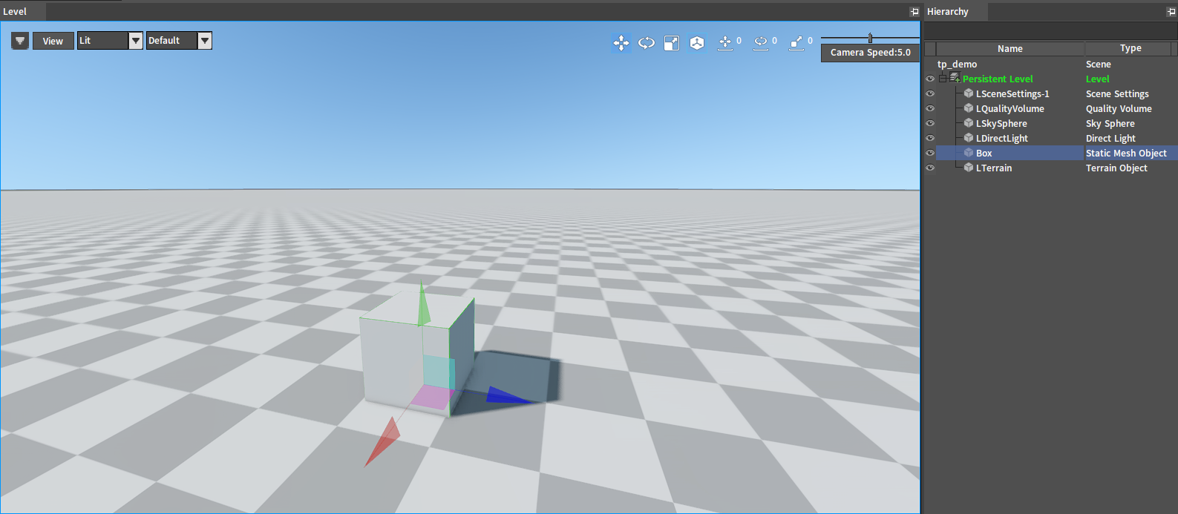Hide the Persistent Level via eye icon
1178x514 pixels.
click(930, 79)
